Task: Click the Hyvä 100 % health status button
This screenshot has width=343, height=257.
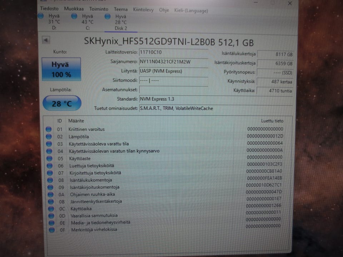Action: coord(61,70)
